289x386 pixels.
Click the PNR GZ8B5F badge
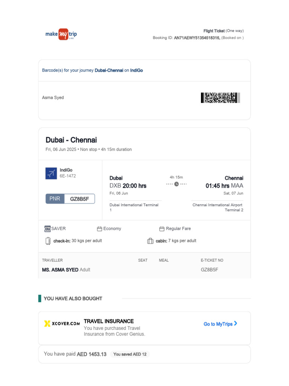click(x=70, y=199)
